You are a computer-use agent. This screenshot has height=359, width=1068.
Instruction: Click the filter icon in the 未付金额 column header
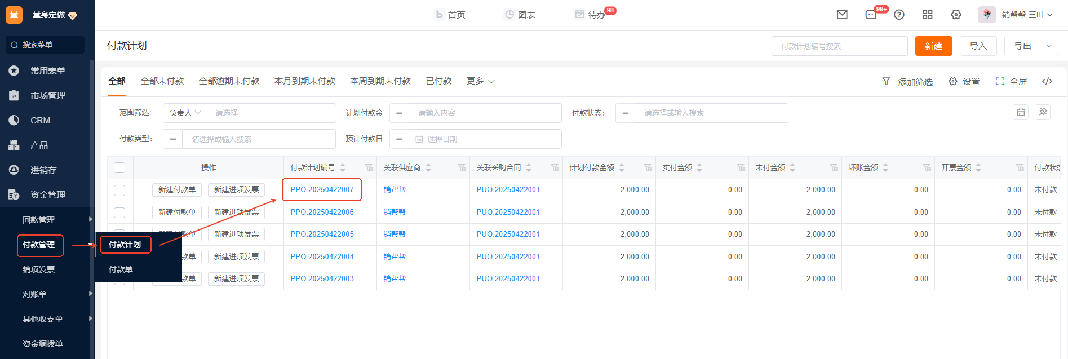coord(834,167)
